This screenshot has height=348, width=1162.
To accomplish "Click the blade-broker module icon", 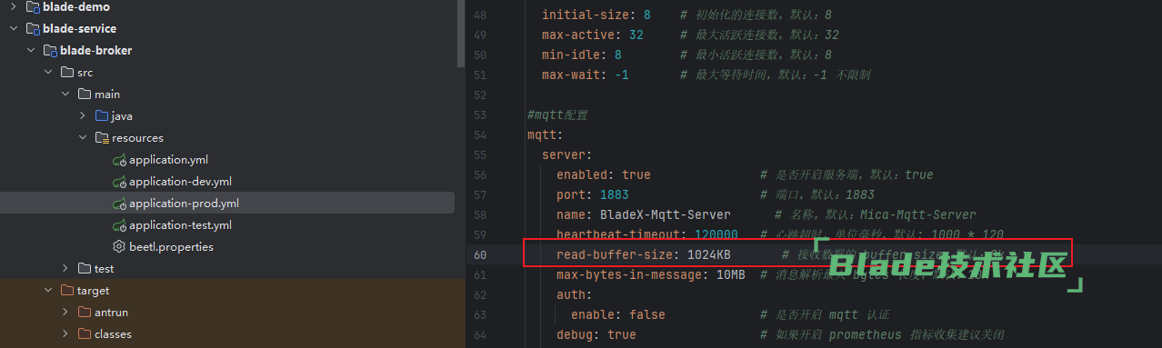I will [x=51, y=51].
